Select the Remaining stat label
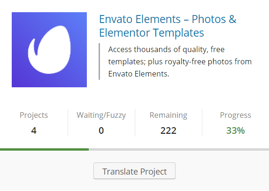Image resolution: width=269 pixels, height=191 pixels. coord(168,115)
